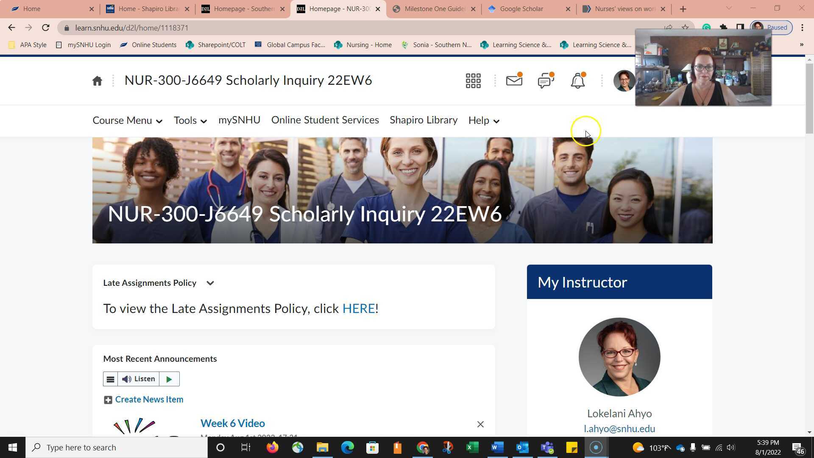
Task: Click the course home house icon
Action: point(97,81)
